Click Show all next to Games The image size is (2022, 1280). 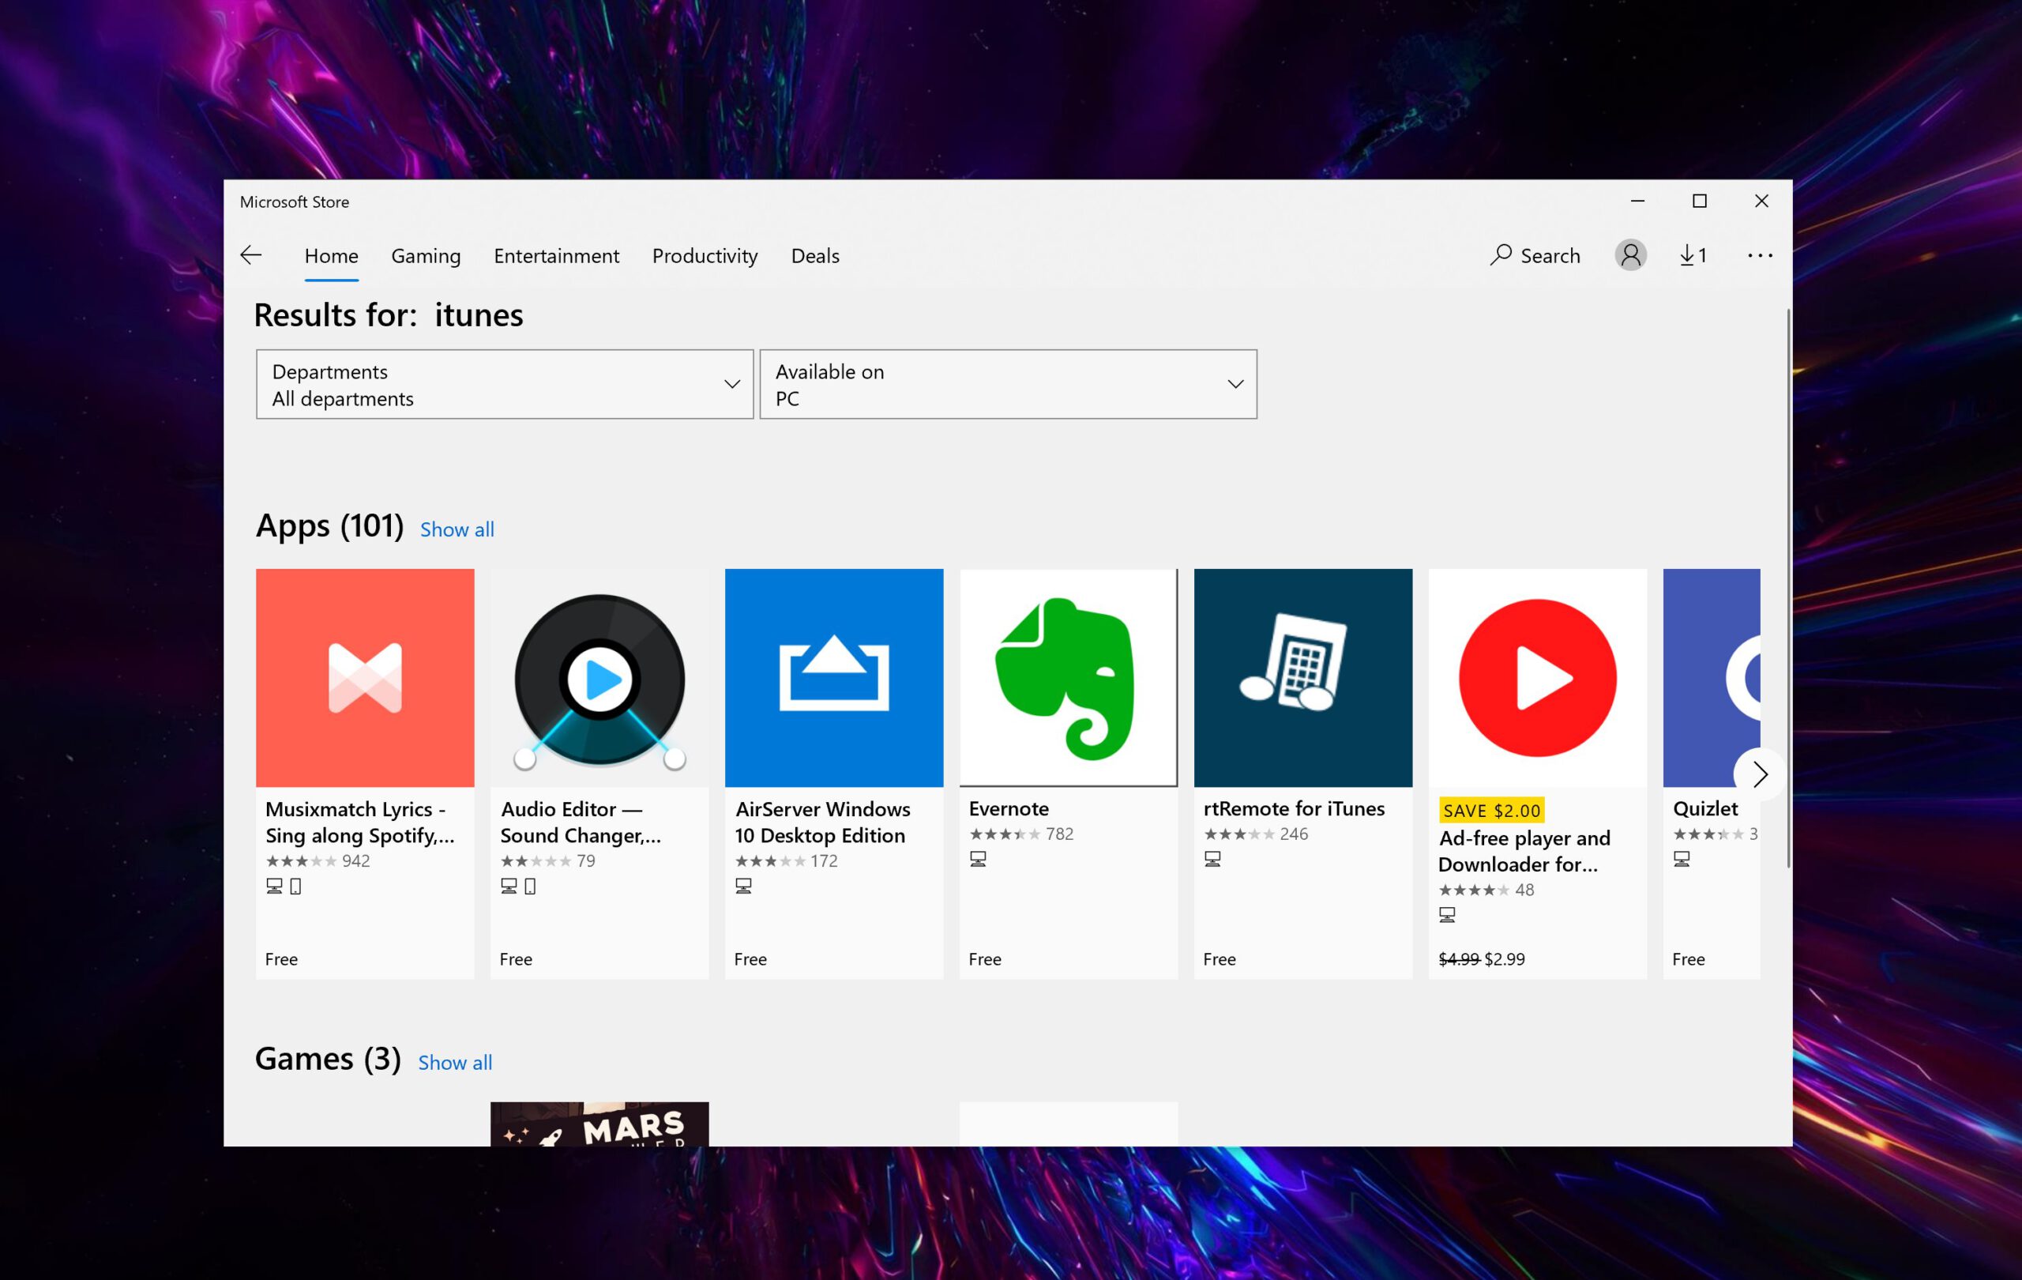(455, 1063)
